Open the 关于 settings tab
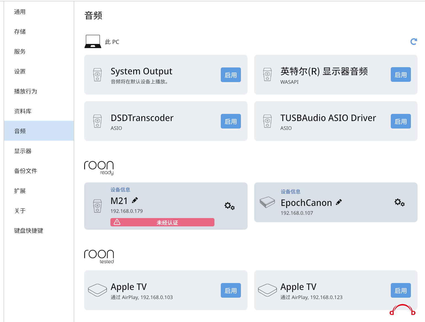Image resolution: width=425 pixels, height=322 pixels. click(x=39, y=211)
